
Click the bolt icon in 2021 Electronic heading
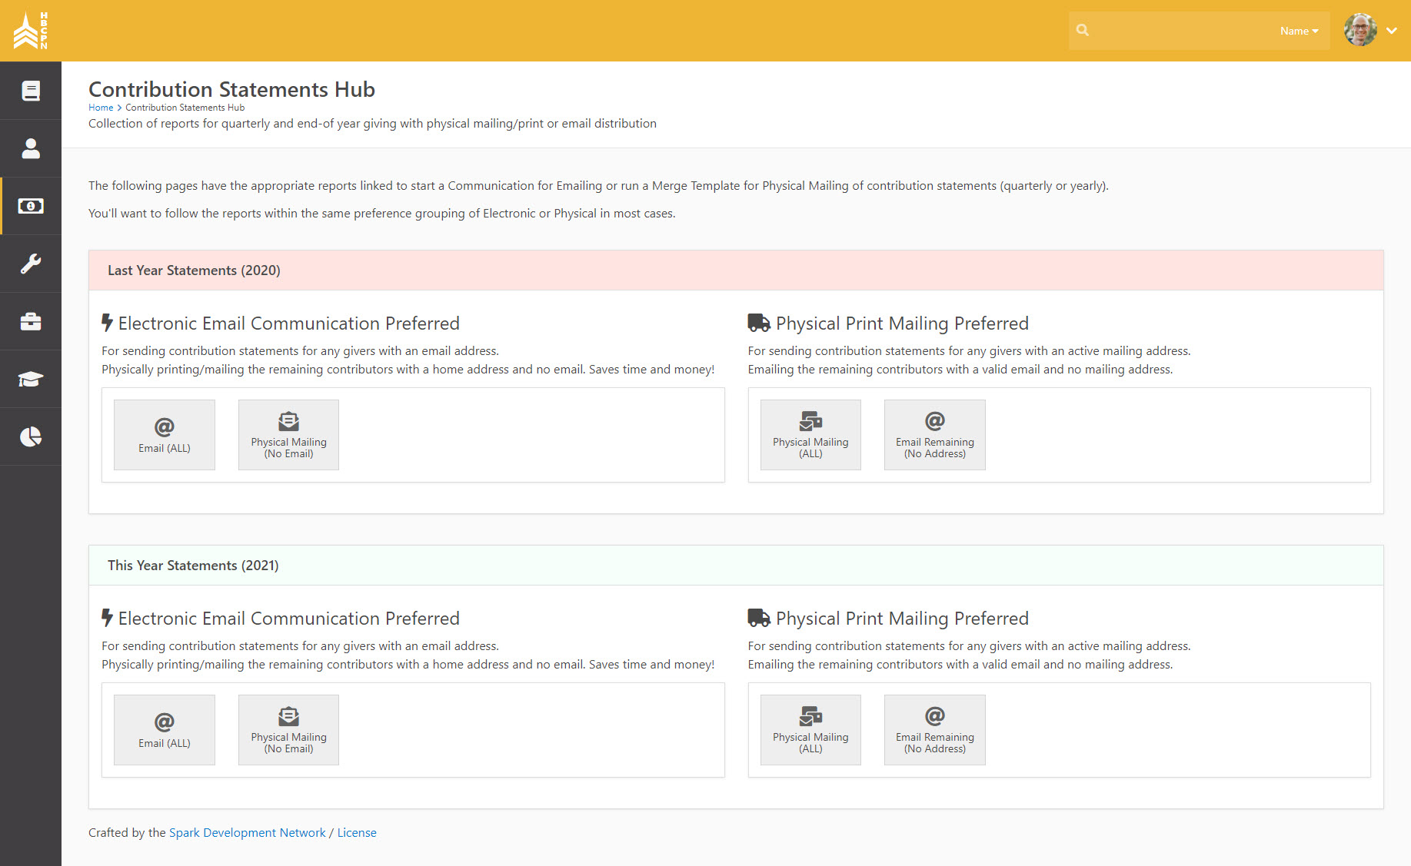coord(108,619)
